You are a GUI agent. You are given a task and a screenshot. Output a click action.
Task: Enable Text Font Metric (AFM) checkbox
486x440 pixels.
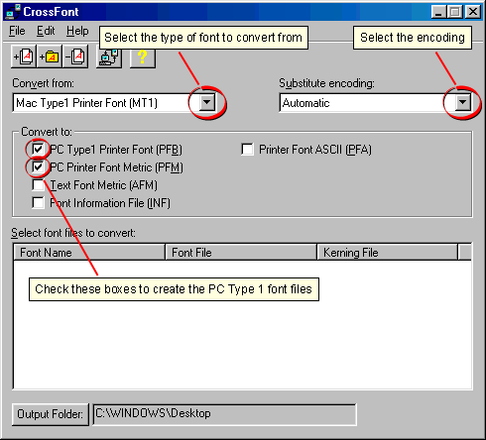point(38,185)
